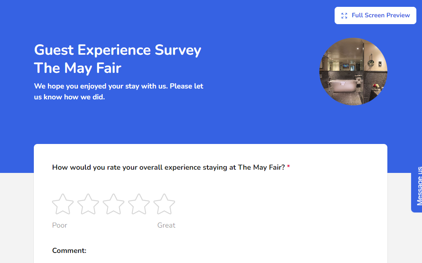Click the Great label under the stars
The height and width of the screenshot is (263, 422).
[166, 225]
